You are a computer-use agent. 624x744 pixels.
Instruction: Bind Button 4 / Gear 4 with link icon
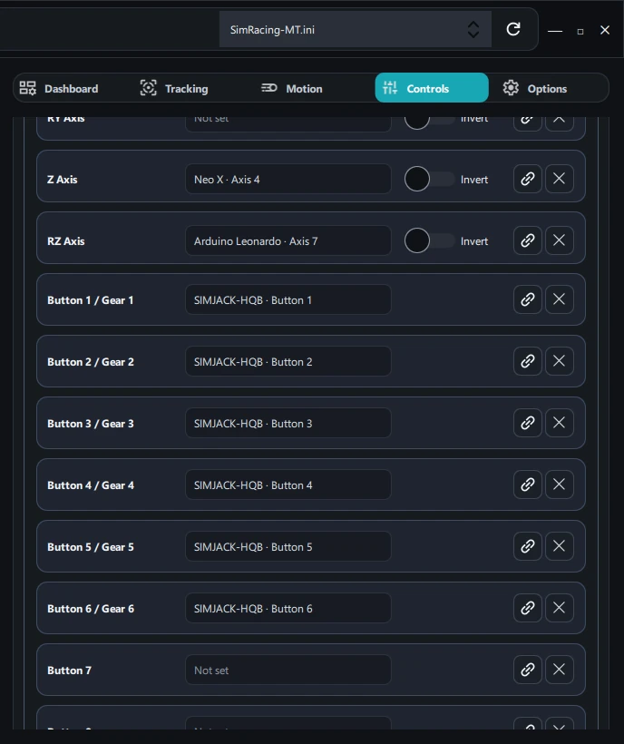528,485
